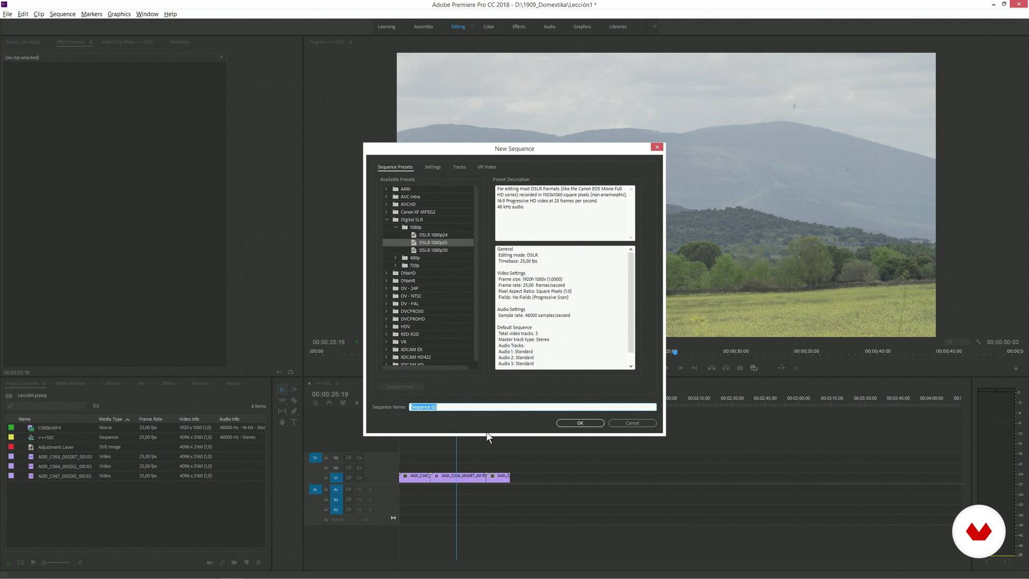Screen dimensions: 1029x579
Task: Toggle lock on track V2
Action: pos(326,468)
